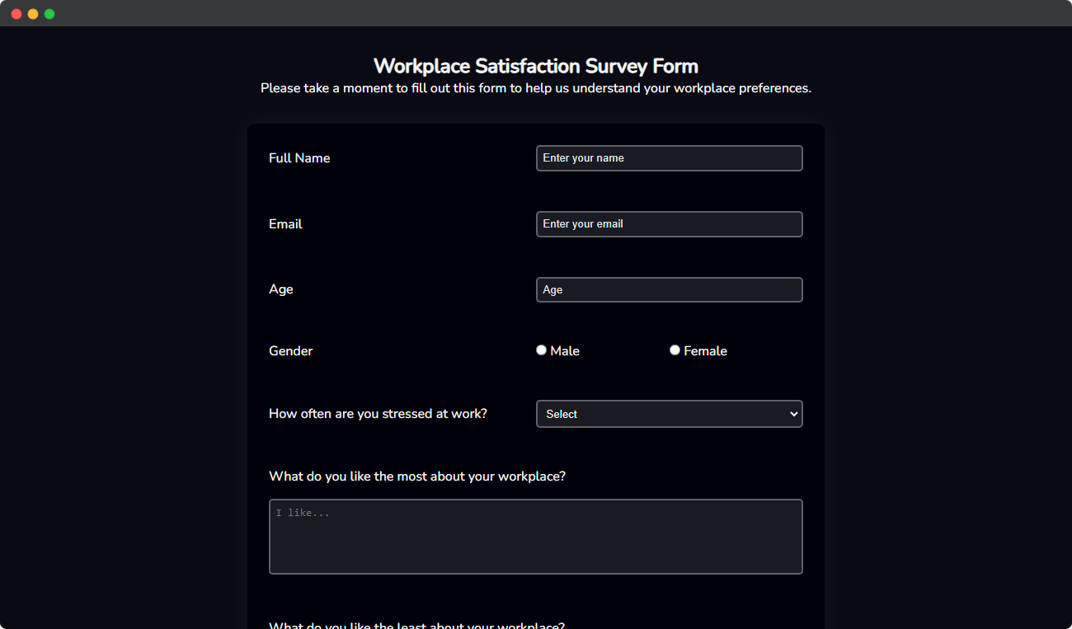The image size is (1072, 629).
Task: Click the Full Name input field
Action: pyautogui.click(x=669, y=158)
